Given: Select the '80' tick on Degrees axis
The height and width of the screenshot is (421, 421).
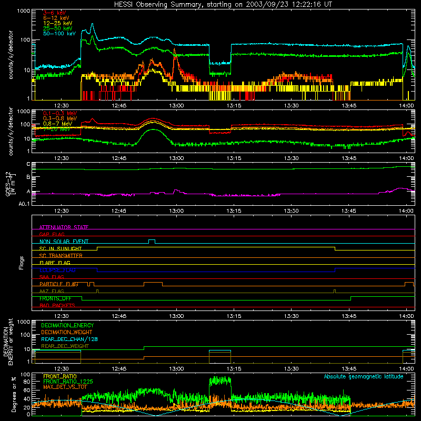Looking at the screenshot, I should [27, 381].
